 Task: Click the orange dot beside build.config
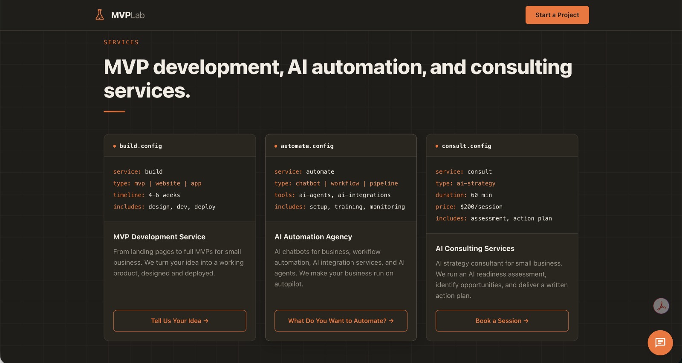[115, 146]
